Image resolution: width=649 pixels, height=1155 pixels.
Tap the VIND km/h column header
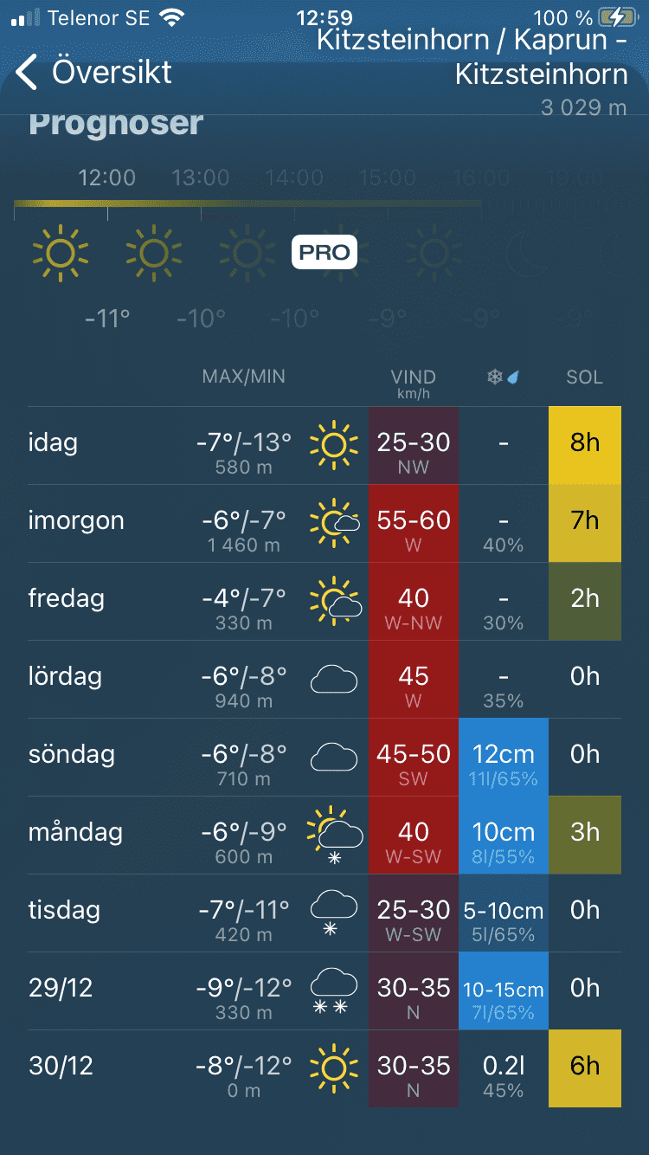point(413,382)
